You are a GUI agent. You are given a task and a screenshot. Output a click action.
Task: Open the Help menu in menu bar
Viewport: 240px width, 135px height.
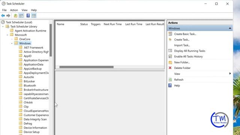[34, 10]
